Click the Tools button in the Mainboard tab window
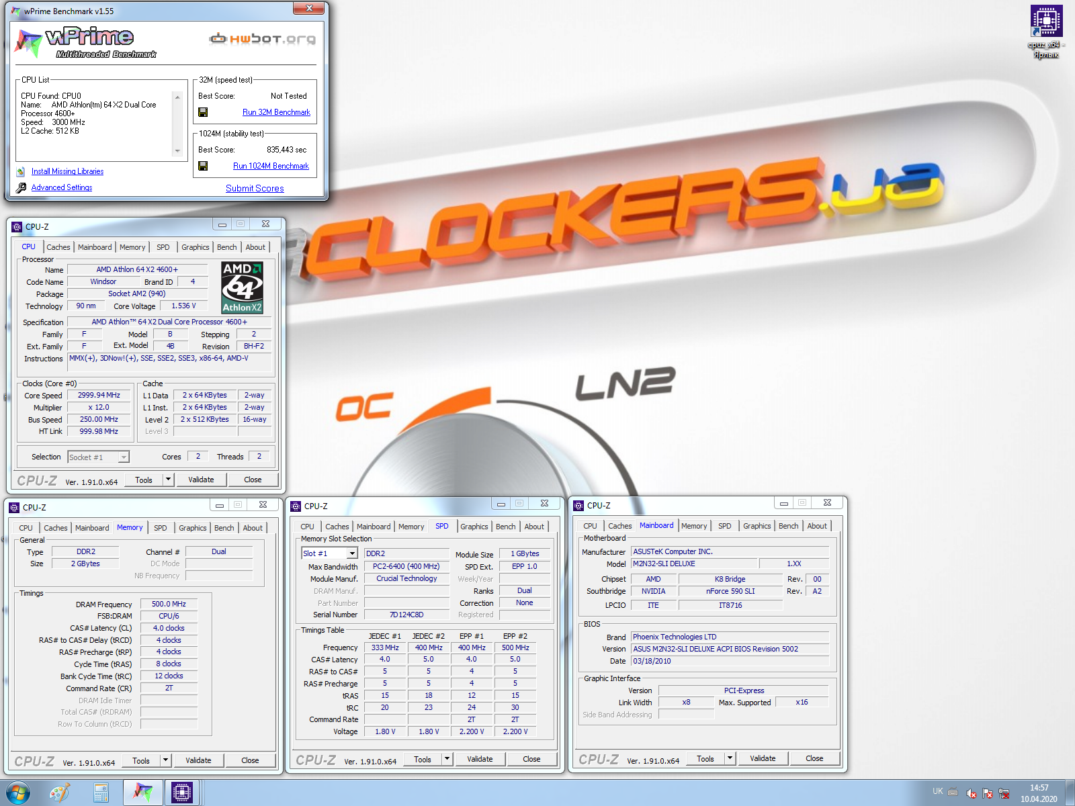 click(705, 758)
